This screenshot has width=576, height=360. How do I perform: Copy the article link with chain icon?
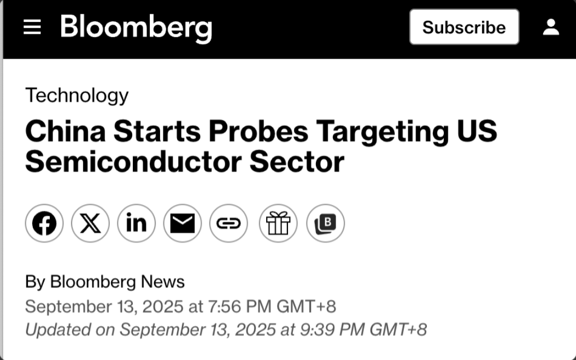click(x=228, y=223)
